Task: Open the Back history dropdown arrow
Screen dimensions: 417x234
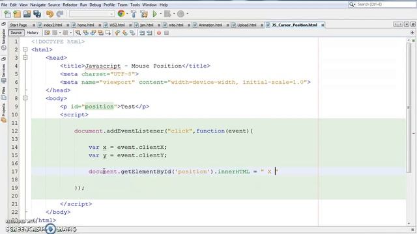Action: [x=60, y=33]
